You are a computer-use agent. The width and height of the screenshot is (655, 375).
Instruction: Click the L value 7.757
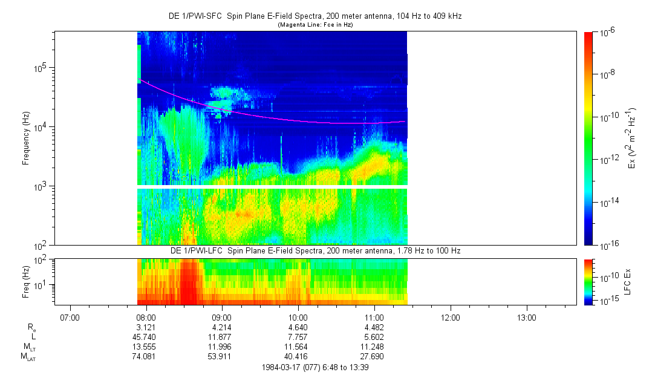tap(298, 337)
